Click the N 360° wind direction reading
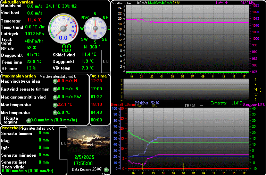This screenshot has height=175, width=266. pos(92,47)
